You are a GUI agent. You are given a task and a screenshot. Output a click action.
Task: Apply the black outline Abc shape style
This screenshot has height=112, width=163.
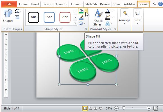point(33,17)
